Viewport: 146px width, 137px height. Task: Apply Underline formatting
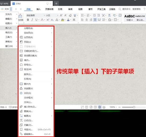36,20
